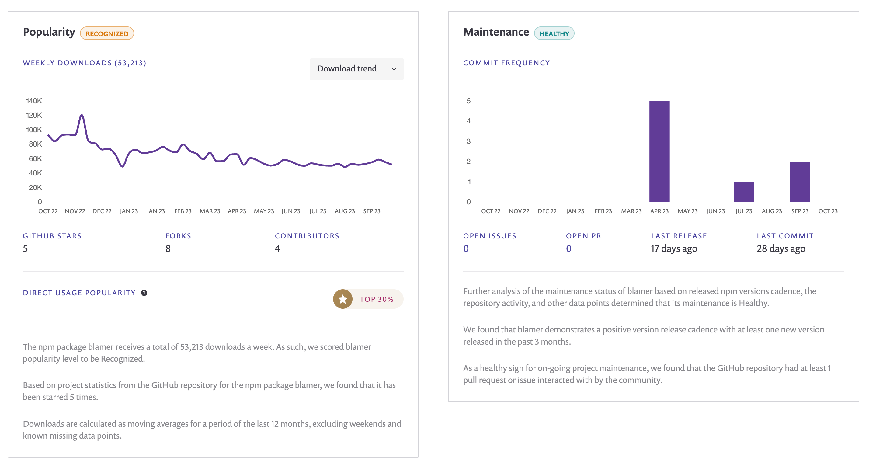Click the TOP 30% badge label
876x469 pixels.
tap(376, 299)
